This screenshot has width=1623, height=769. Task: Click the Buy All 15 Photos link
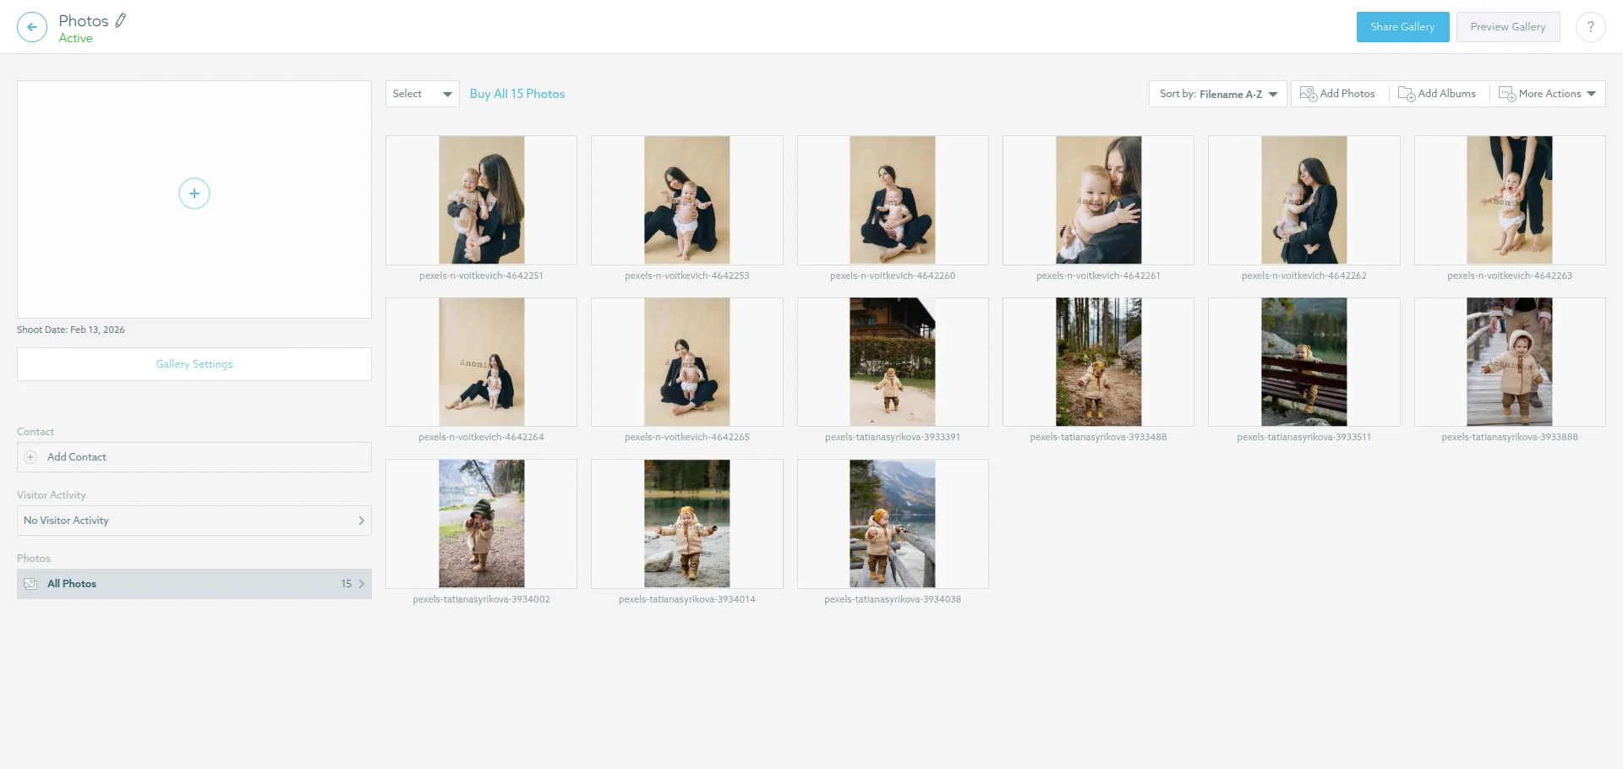coord(517,93)
